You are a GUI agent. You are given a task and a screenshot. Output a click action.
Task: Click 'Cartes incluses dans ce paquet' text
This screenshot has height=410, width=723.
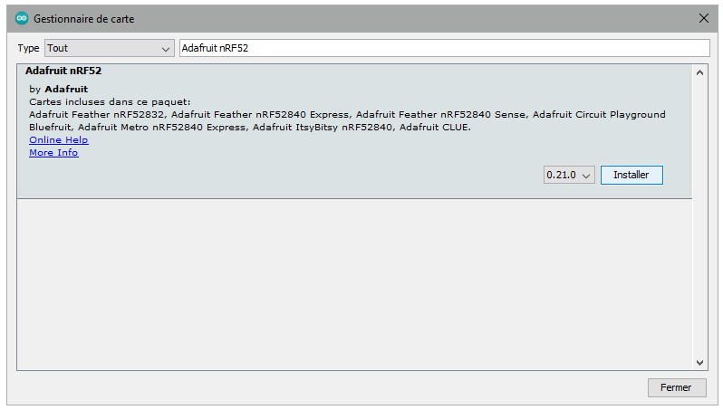(110, 102)
